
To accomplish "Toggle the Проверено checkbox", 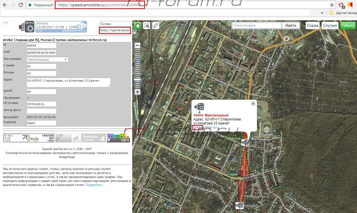I will coord(28,98).
